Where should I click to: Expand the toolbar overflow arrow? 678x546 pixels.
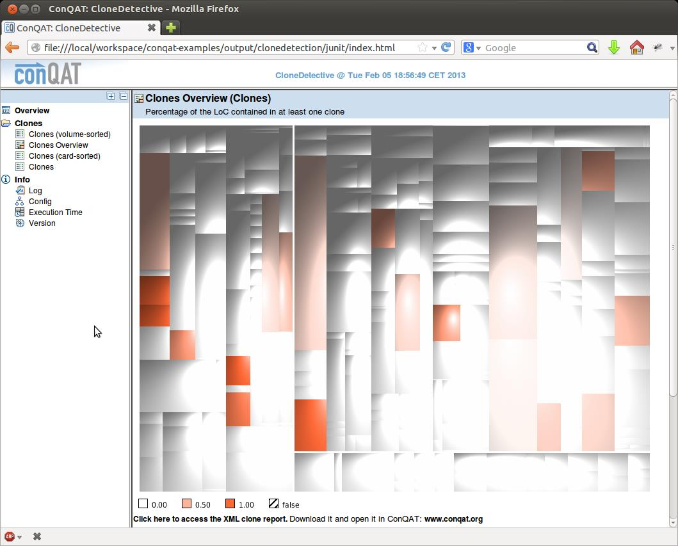(x=672, y=48)
